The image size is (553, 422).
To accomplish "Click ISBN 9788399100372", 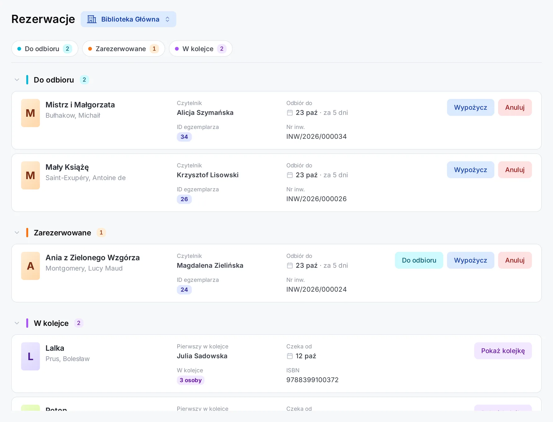I will (312, 380).
